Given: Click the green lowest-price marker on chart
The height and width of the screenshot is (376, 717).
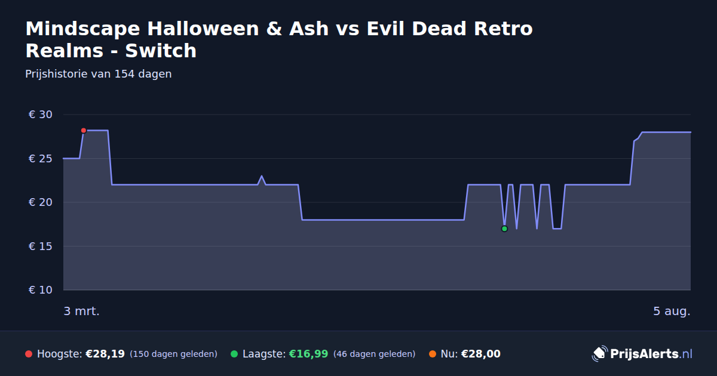Looking at the screenshot, I should [504, 229].
